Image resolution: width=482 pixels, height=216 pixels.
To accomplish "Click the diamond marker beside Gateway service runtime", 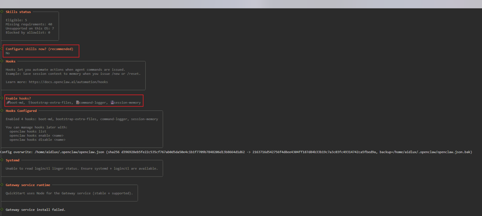I will click(x=2, y=185).
